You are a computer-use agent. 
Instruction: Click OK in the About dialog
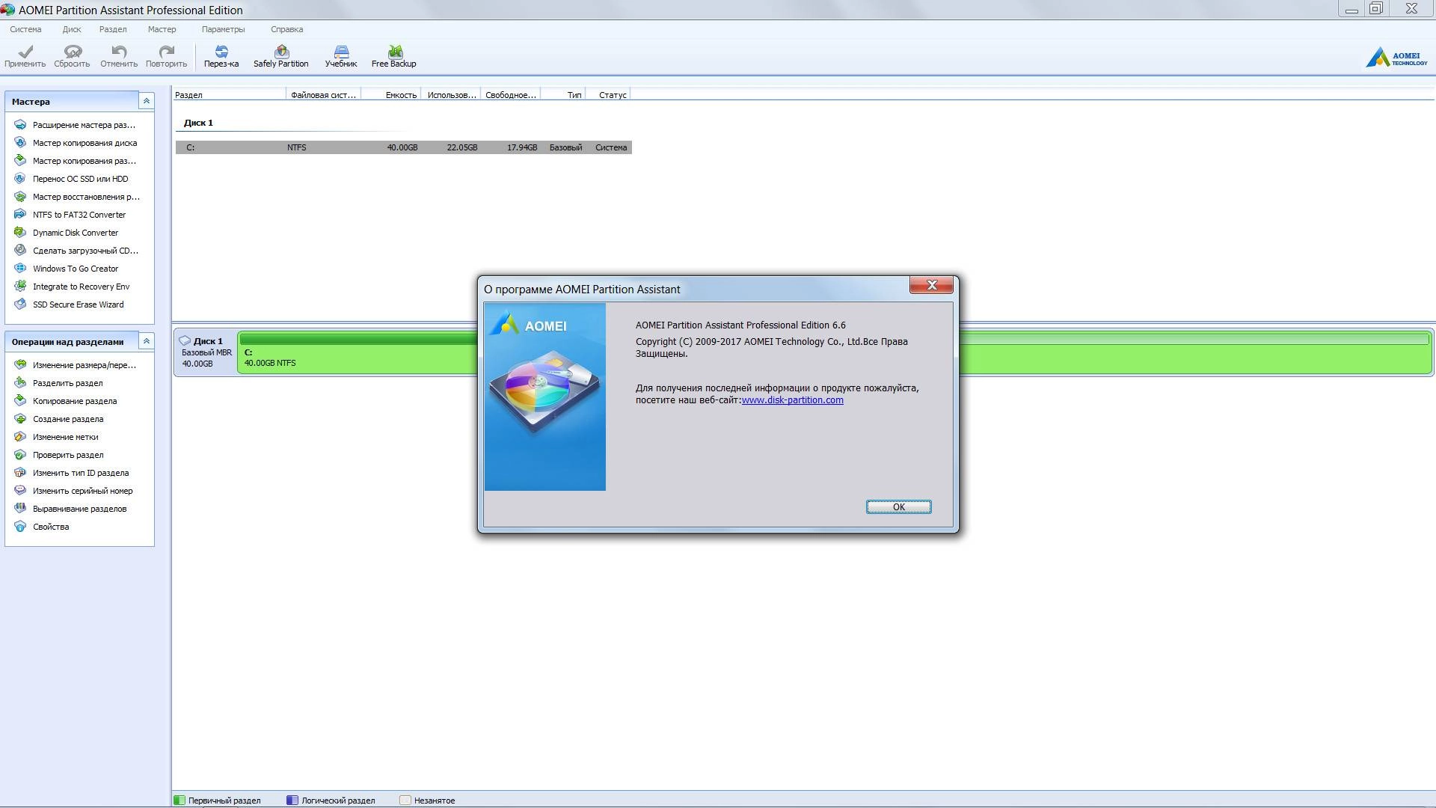coord(898,506)
